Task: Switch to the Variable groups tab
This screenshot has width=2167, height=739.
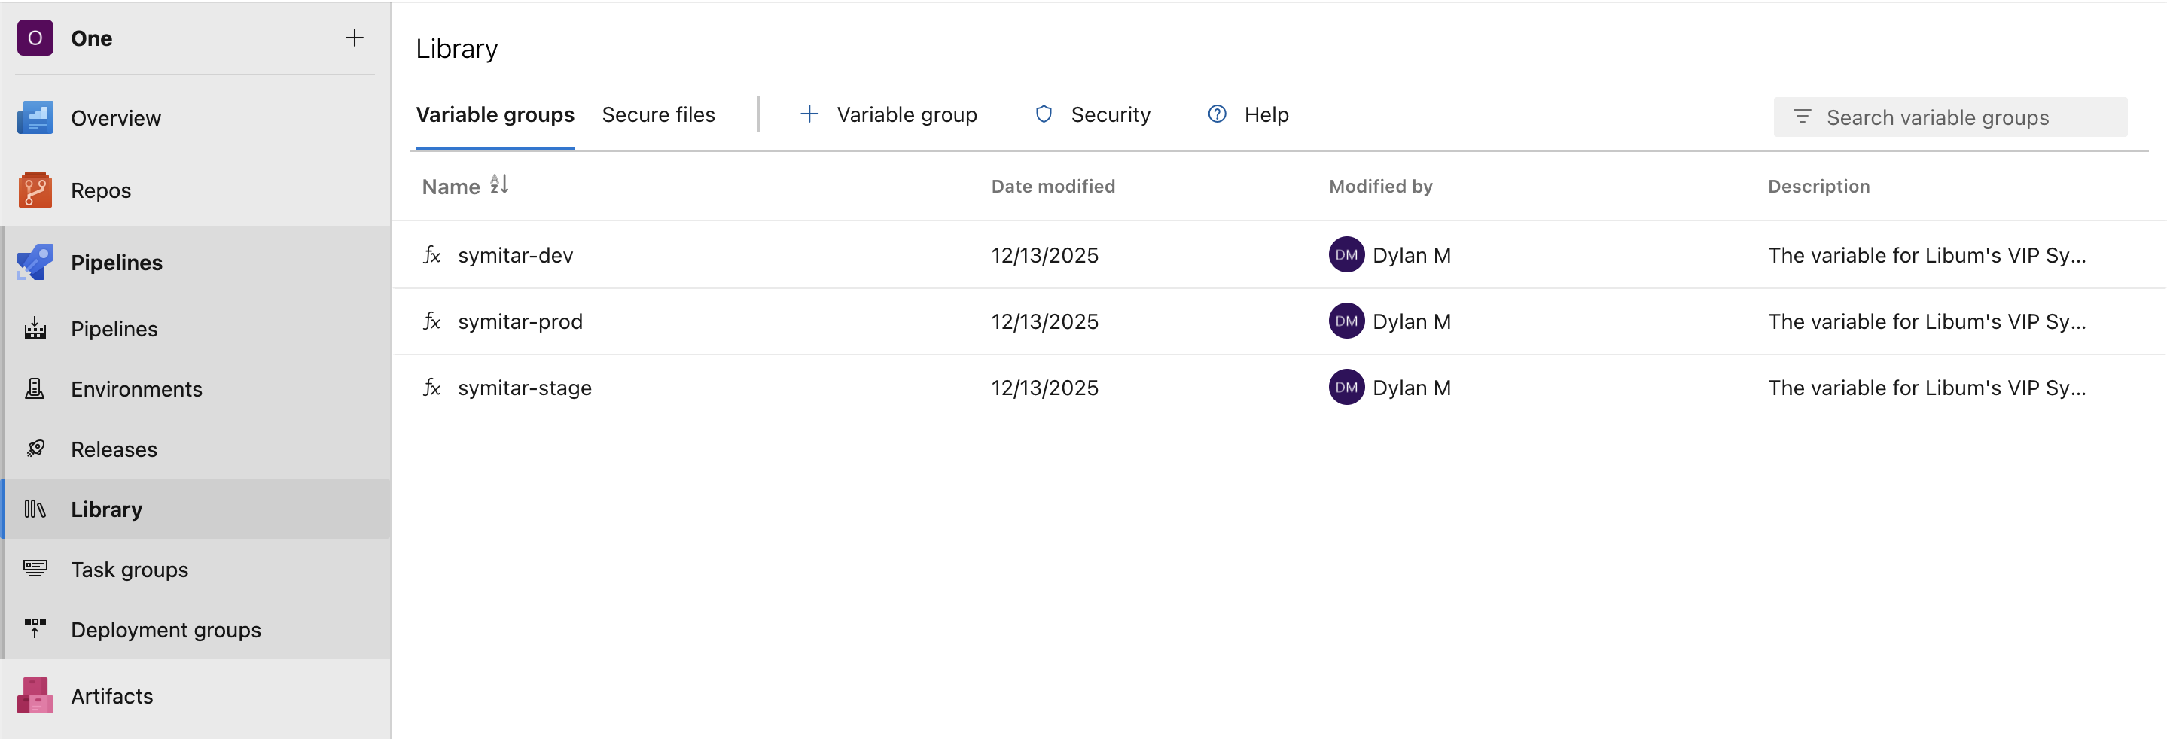Action: pyautogui.click(x=495, y=114)
